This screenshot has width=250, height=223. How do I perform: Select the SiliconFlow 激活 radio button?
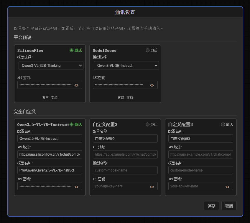click(71, 50)
